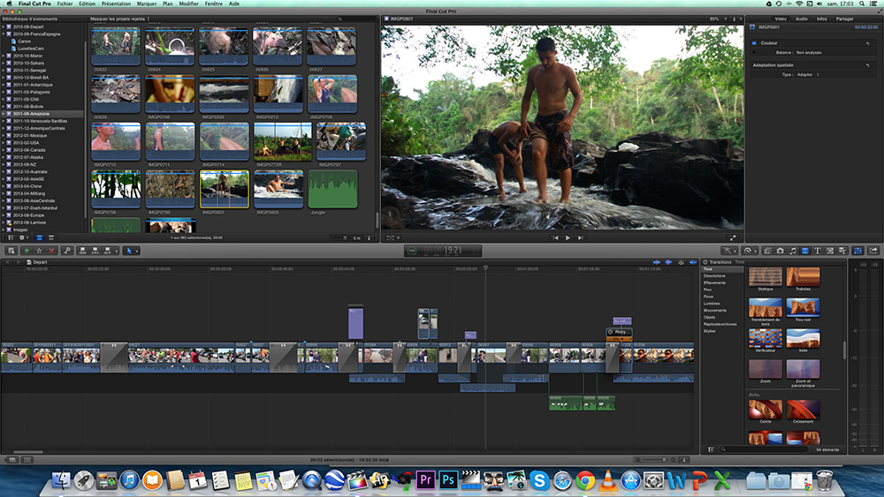The image size is (884, 497).
Task: Disable the Couleur effect checkbox
Action: (754, 42)
